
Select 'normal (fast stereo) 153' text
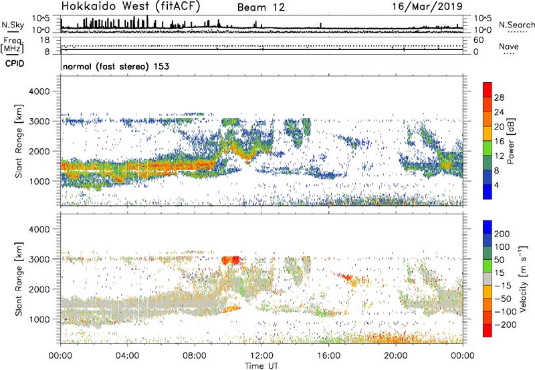coord(116,66)
